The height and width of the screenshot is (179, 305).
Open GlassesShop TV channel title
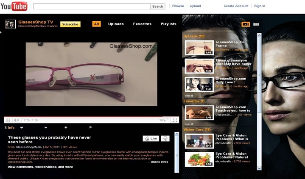[36, 22]
